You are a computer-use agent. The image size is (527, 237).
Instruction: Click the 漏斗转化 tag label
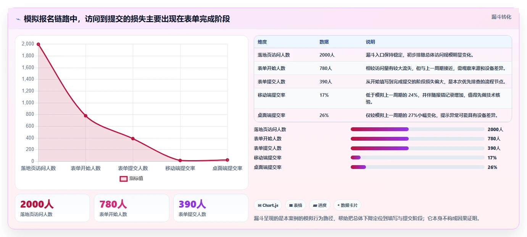(501, 17)
